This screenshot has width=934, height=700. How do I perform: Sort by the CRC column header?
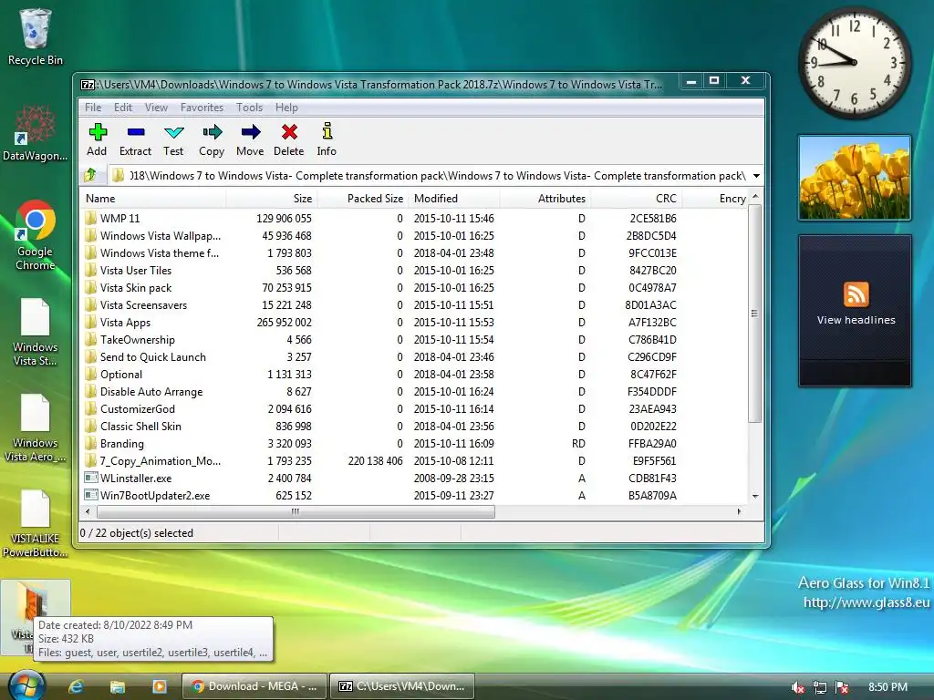tap(636, 198)
